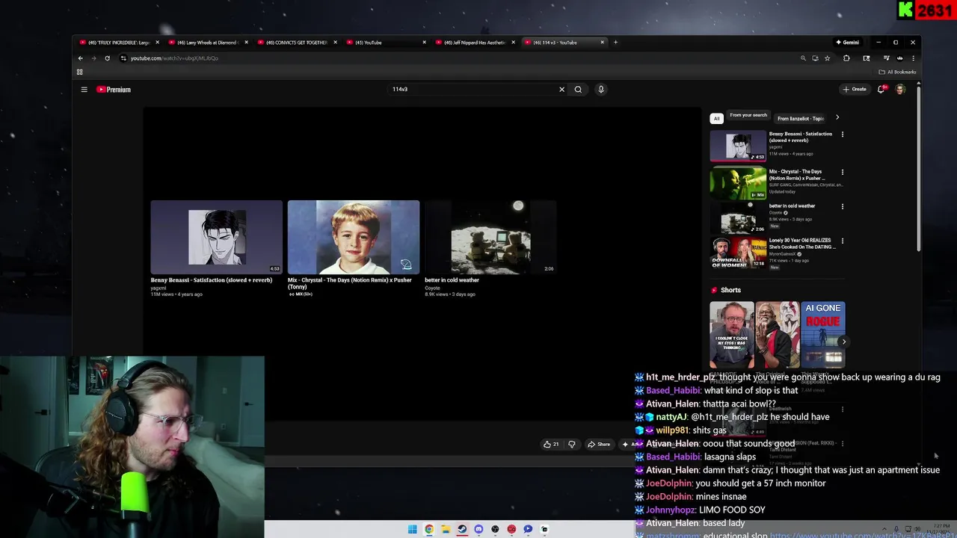This screenshot has height=538, width=957.
Task: Open the browser extensions puzzle icon
Action: (x=846, y=58)
